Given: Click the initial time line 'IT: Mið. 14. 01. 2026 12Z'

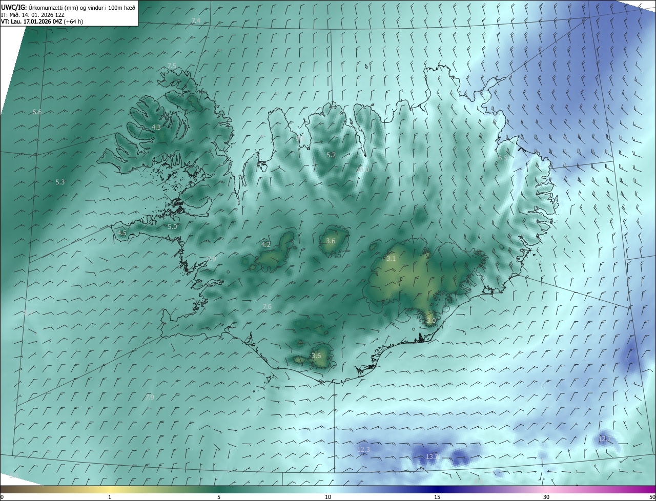Looking at the screenshot, I should [x=33, y=14].
